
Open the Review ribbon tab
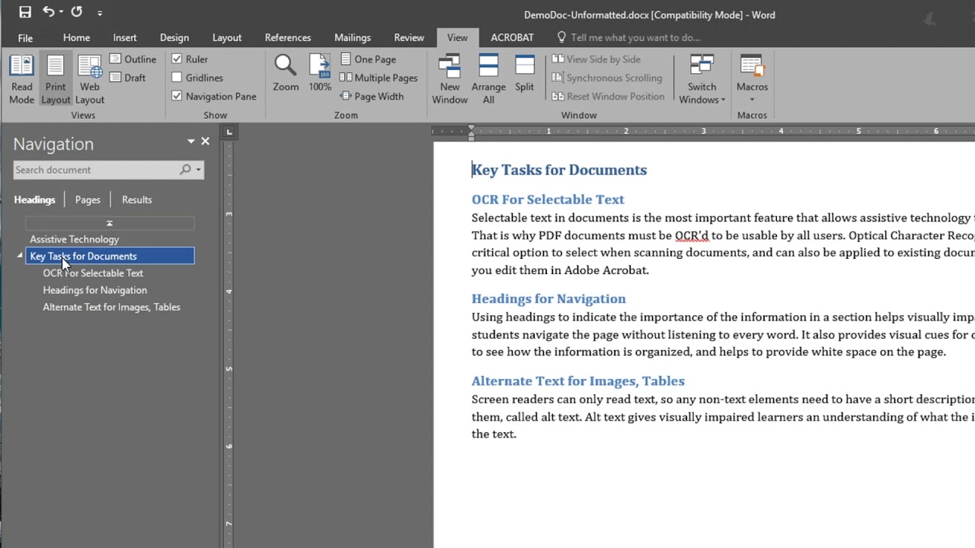tap(409, 37)
